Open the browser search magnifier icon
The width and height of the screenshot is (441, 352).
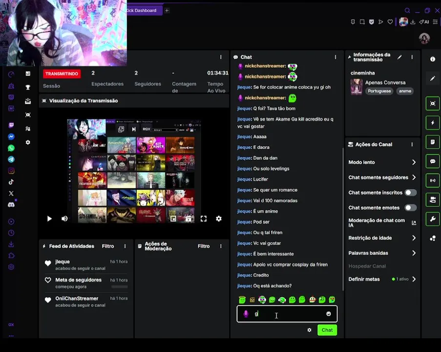[407, 11]
